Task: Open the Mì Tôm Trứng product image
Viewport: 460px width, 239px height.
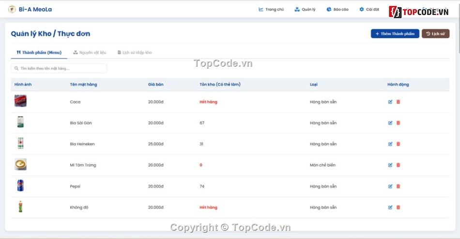Action: pos(20,164)
